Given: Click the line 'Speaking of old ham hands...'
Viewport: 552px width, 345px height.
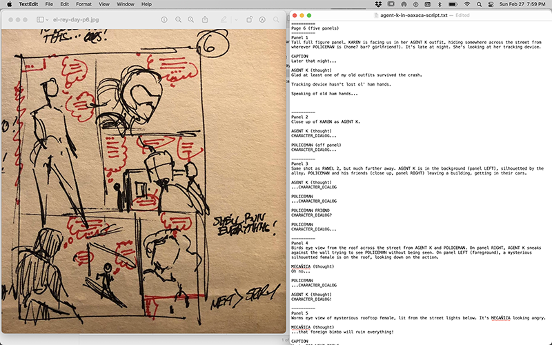Looking at the screenshot, I should click(x=324, y=94).
